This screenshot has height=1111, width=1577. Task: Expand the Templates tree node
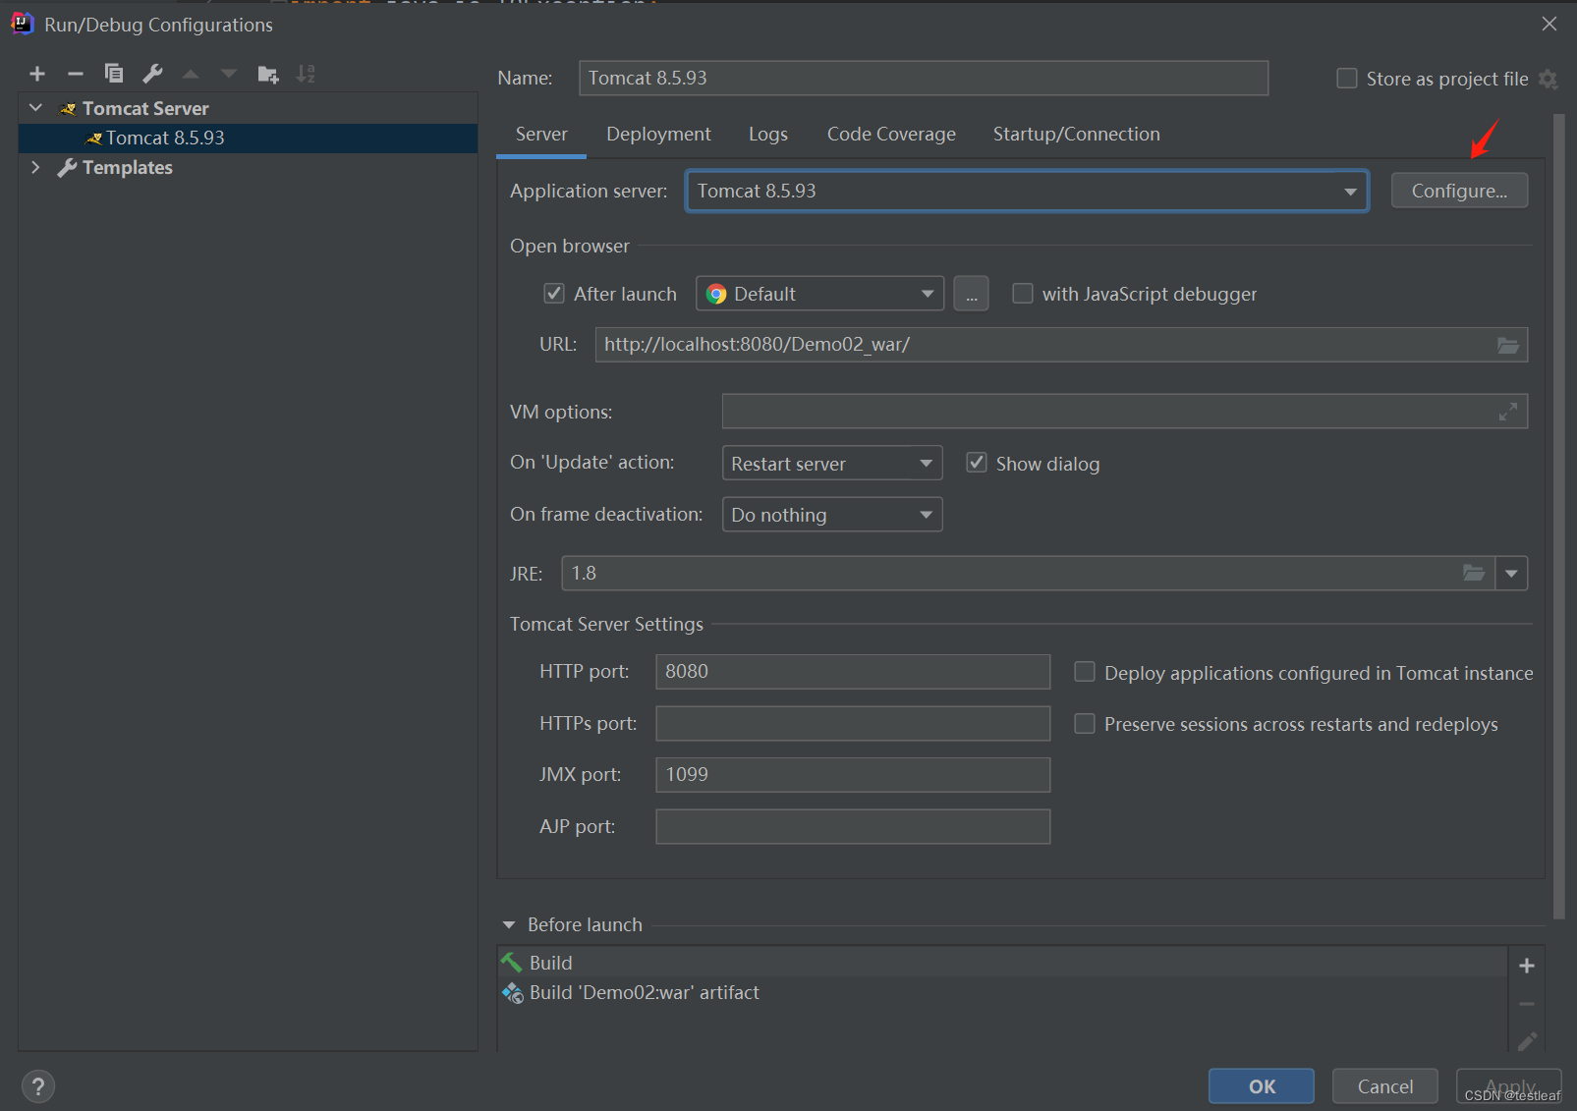(36, 167)
